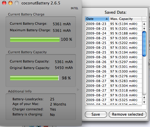Select the row showing 97 % (5325 mAh)
The image size is (150, 127).
point(113,100)
